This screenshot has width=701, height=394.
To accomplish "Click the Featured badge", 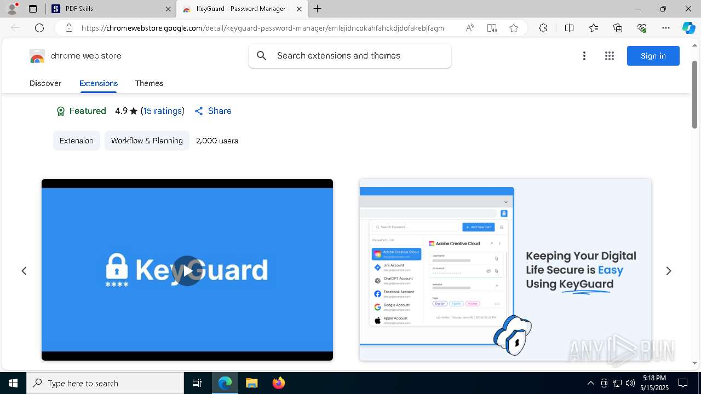I will coord(81,111).
